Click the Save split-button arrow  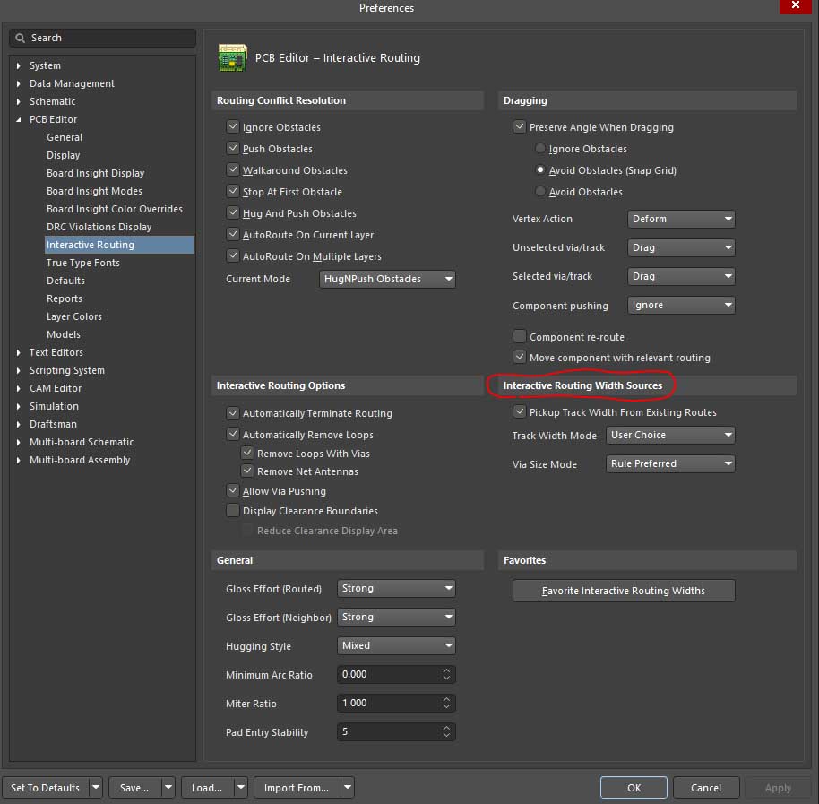168,788
